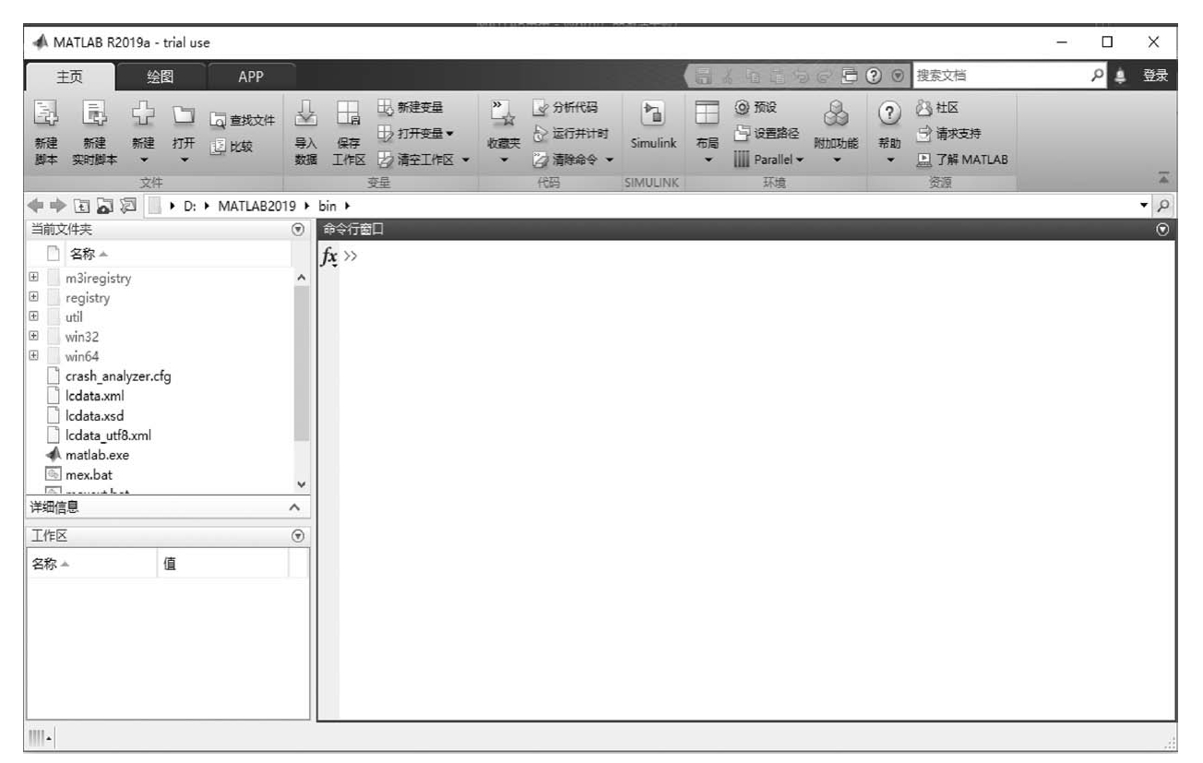Screen dimensions: 1203x763
Task: Open the address bar history dropdown
Action: (1146, 205)
